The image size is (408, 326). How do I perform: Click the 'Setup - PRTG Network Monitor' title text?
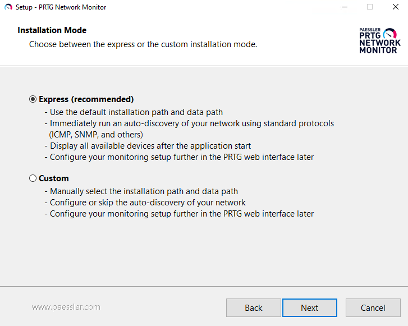(61, 7)
